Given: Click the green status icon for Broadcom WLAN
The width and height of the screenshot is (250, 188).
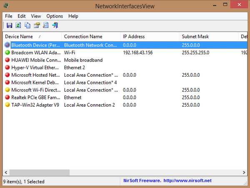Looking at the screenshot, I should pyautogui.click(x=7, y=53).
